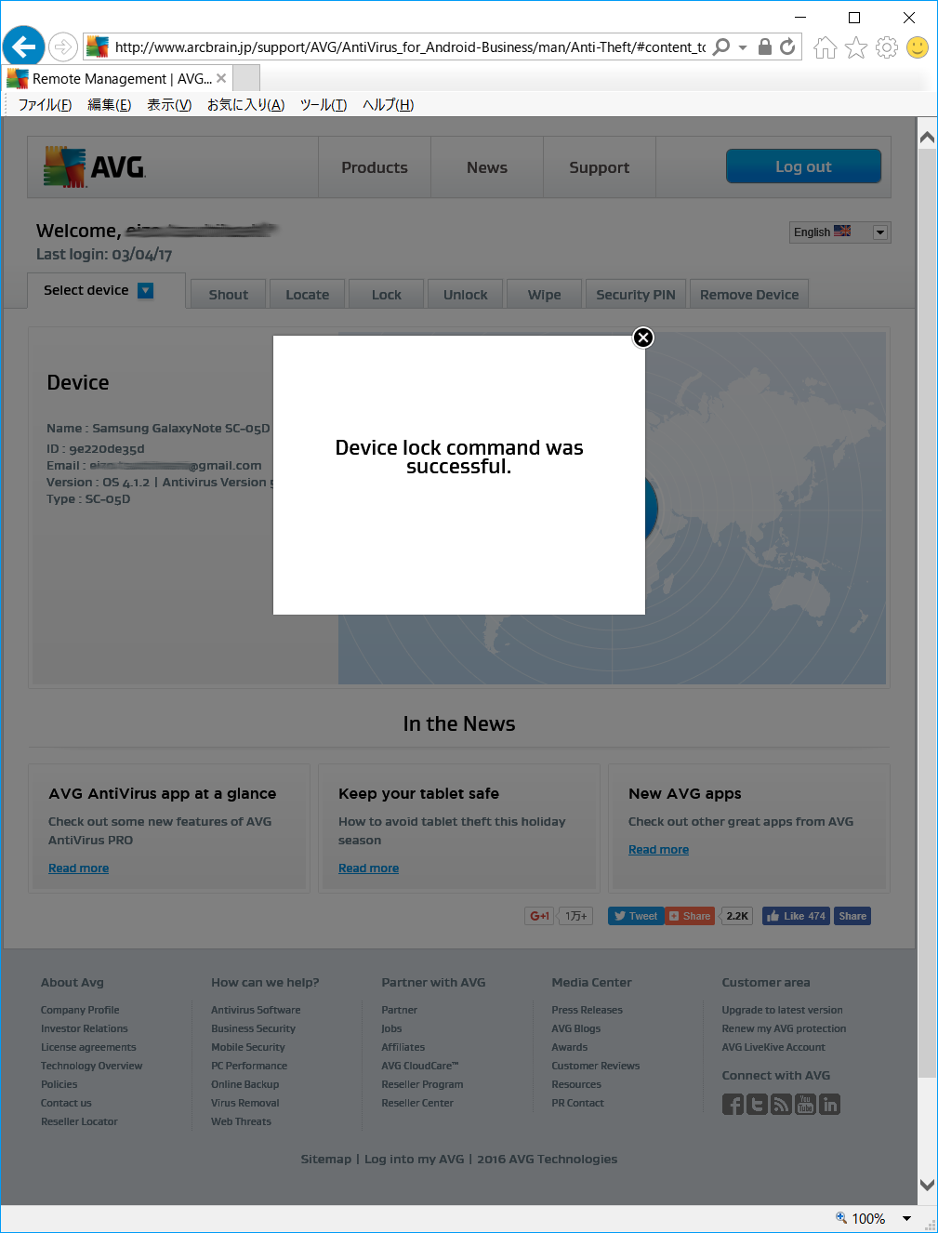Viewport: 938px width, 1233px height.
Task: Open the ファイル(F) menu
Action: tap(46, 105)
